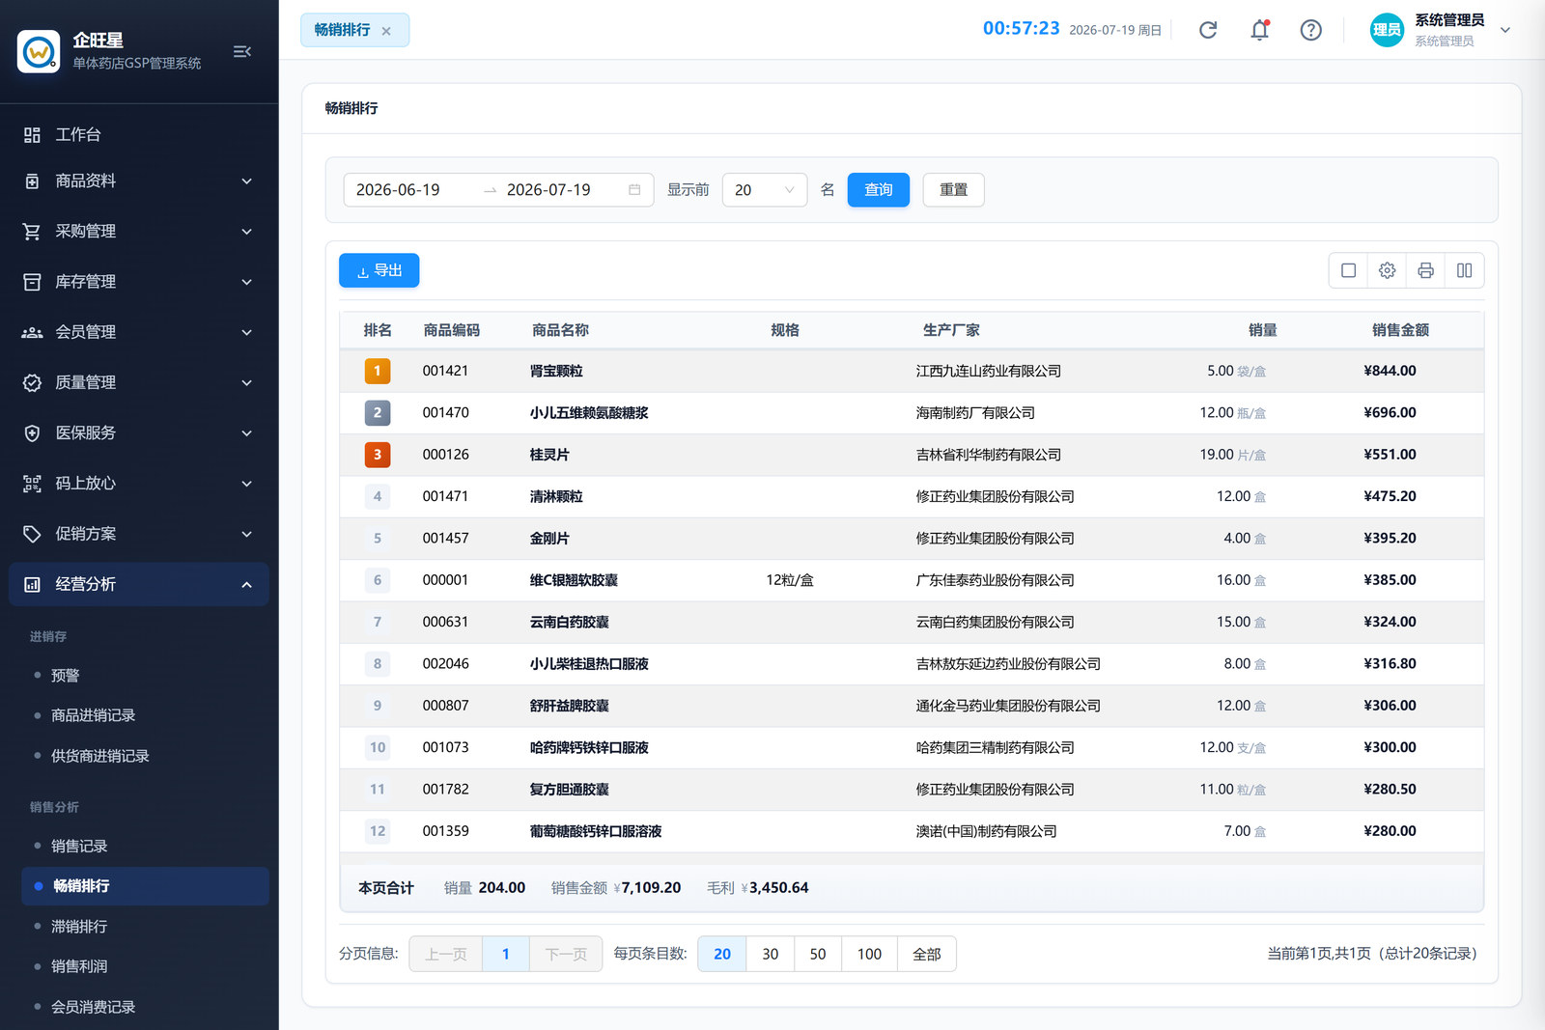Click the 销售金额 column header

coord(1400,330)
